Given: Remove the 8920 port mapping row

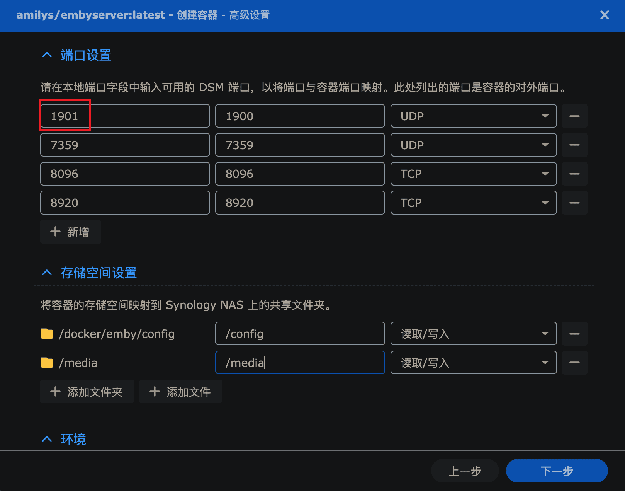Looking at the screenshot, I should 574,203.
